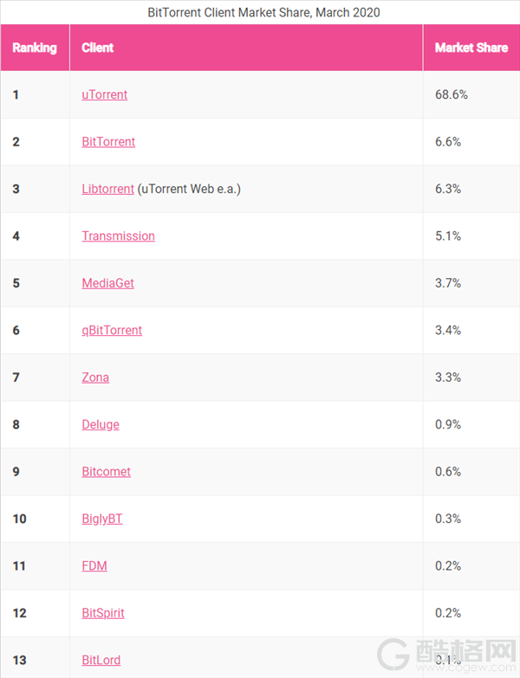Select the table caption title text
The width and height of the screenshot is (520, 678).
[263, 12]
